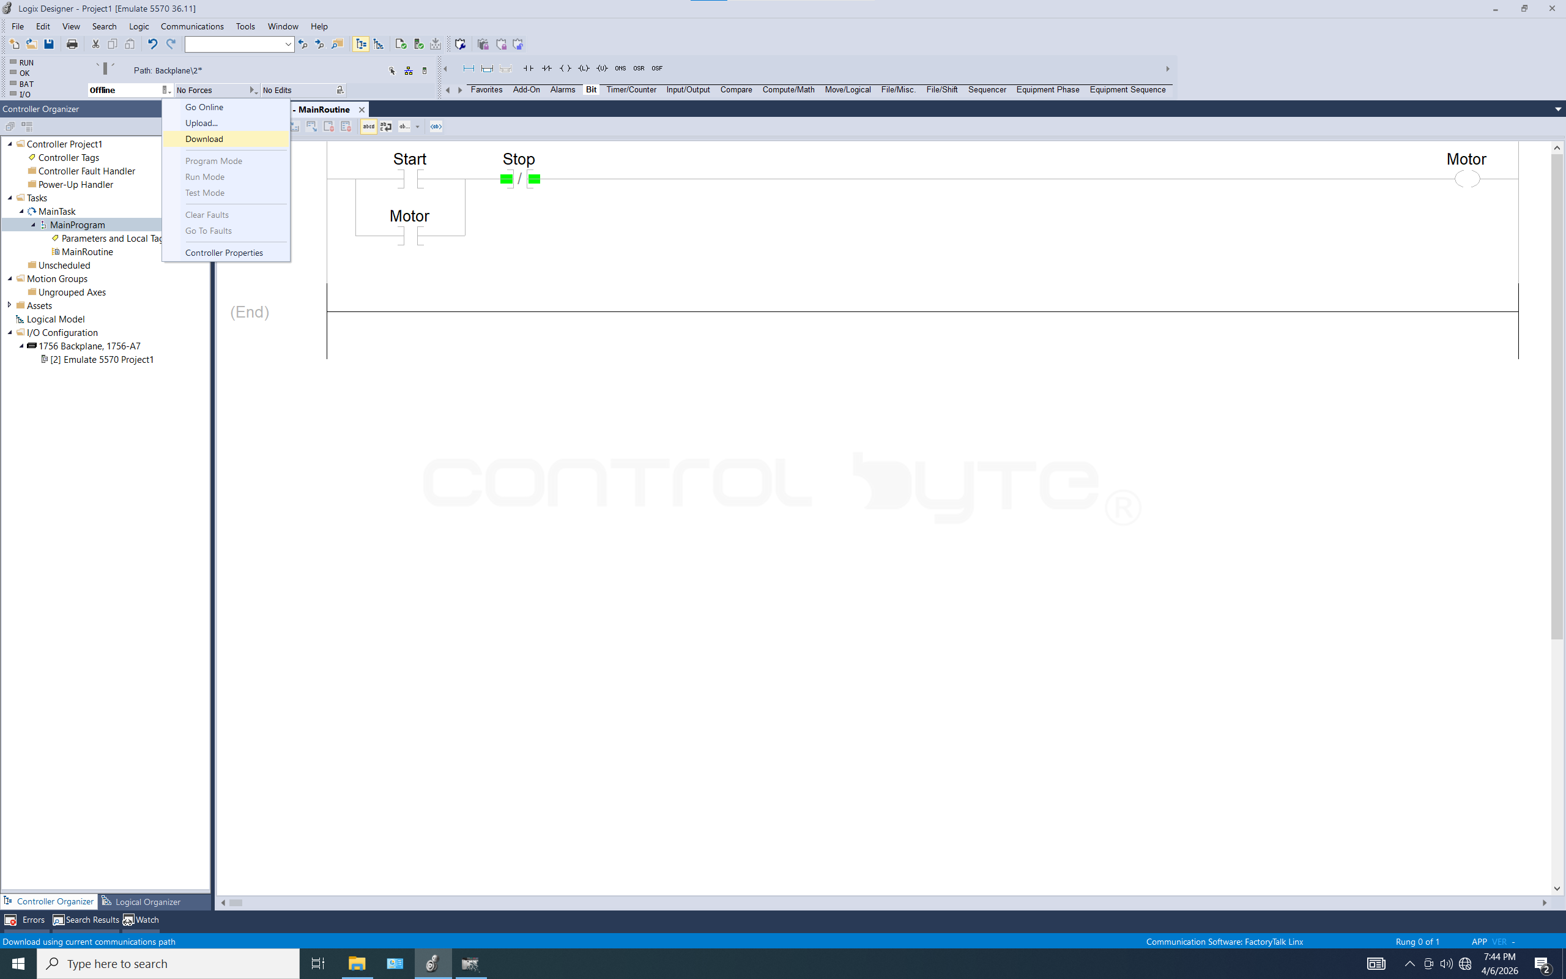
Task: Collapse the Tasks tree node
Action: tap(10, 198)
